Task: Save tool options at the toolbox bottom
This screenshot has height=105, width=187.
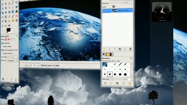Action: 3,79
